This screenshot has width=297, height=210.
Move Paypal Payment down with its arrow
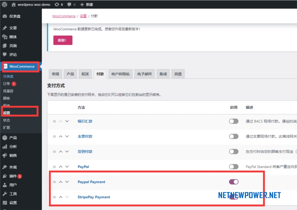tap(67, 182)
